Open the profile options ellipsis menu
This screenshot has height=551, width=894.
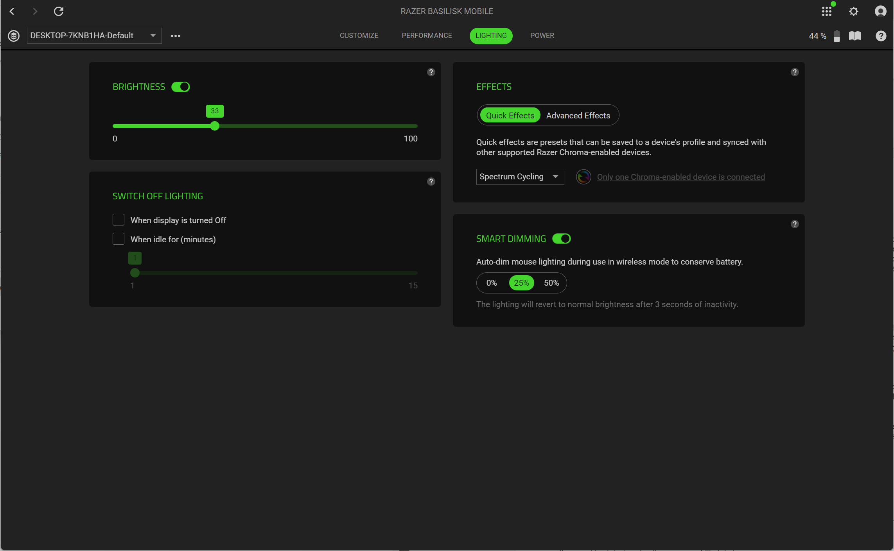pos(176,36)
